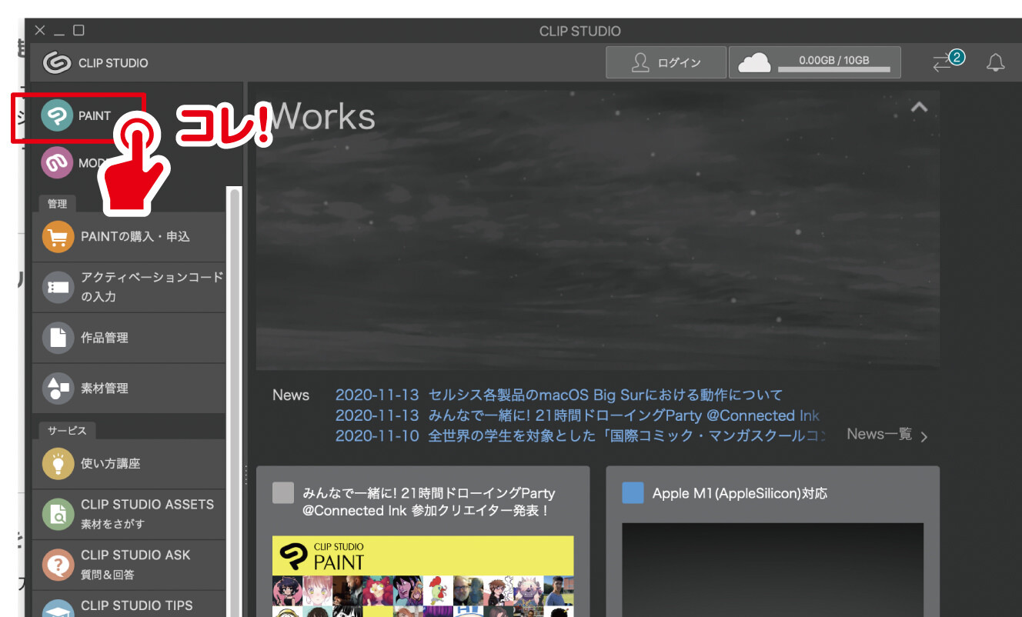
Task: Open CLIP STUDIO ASSETS search icon
Action: 58,514
